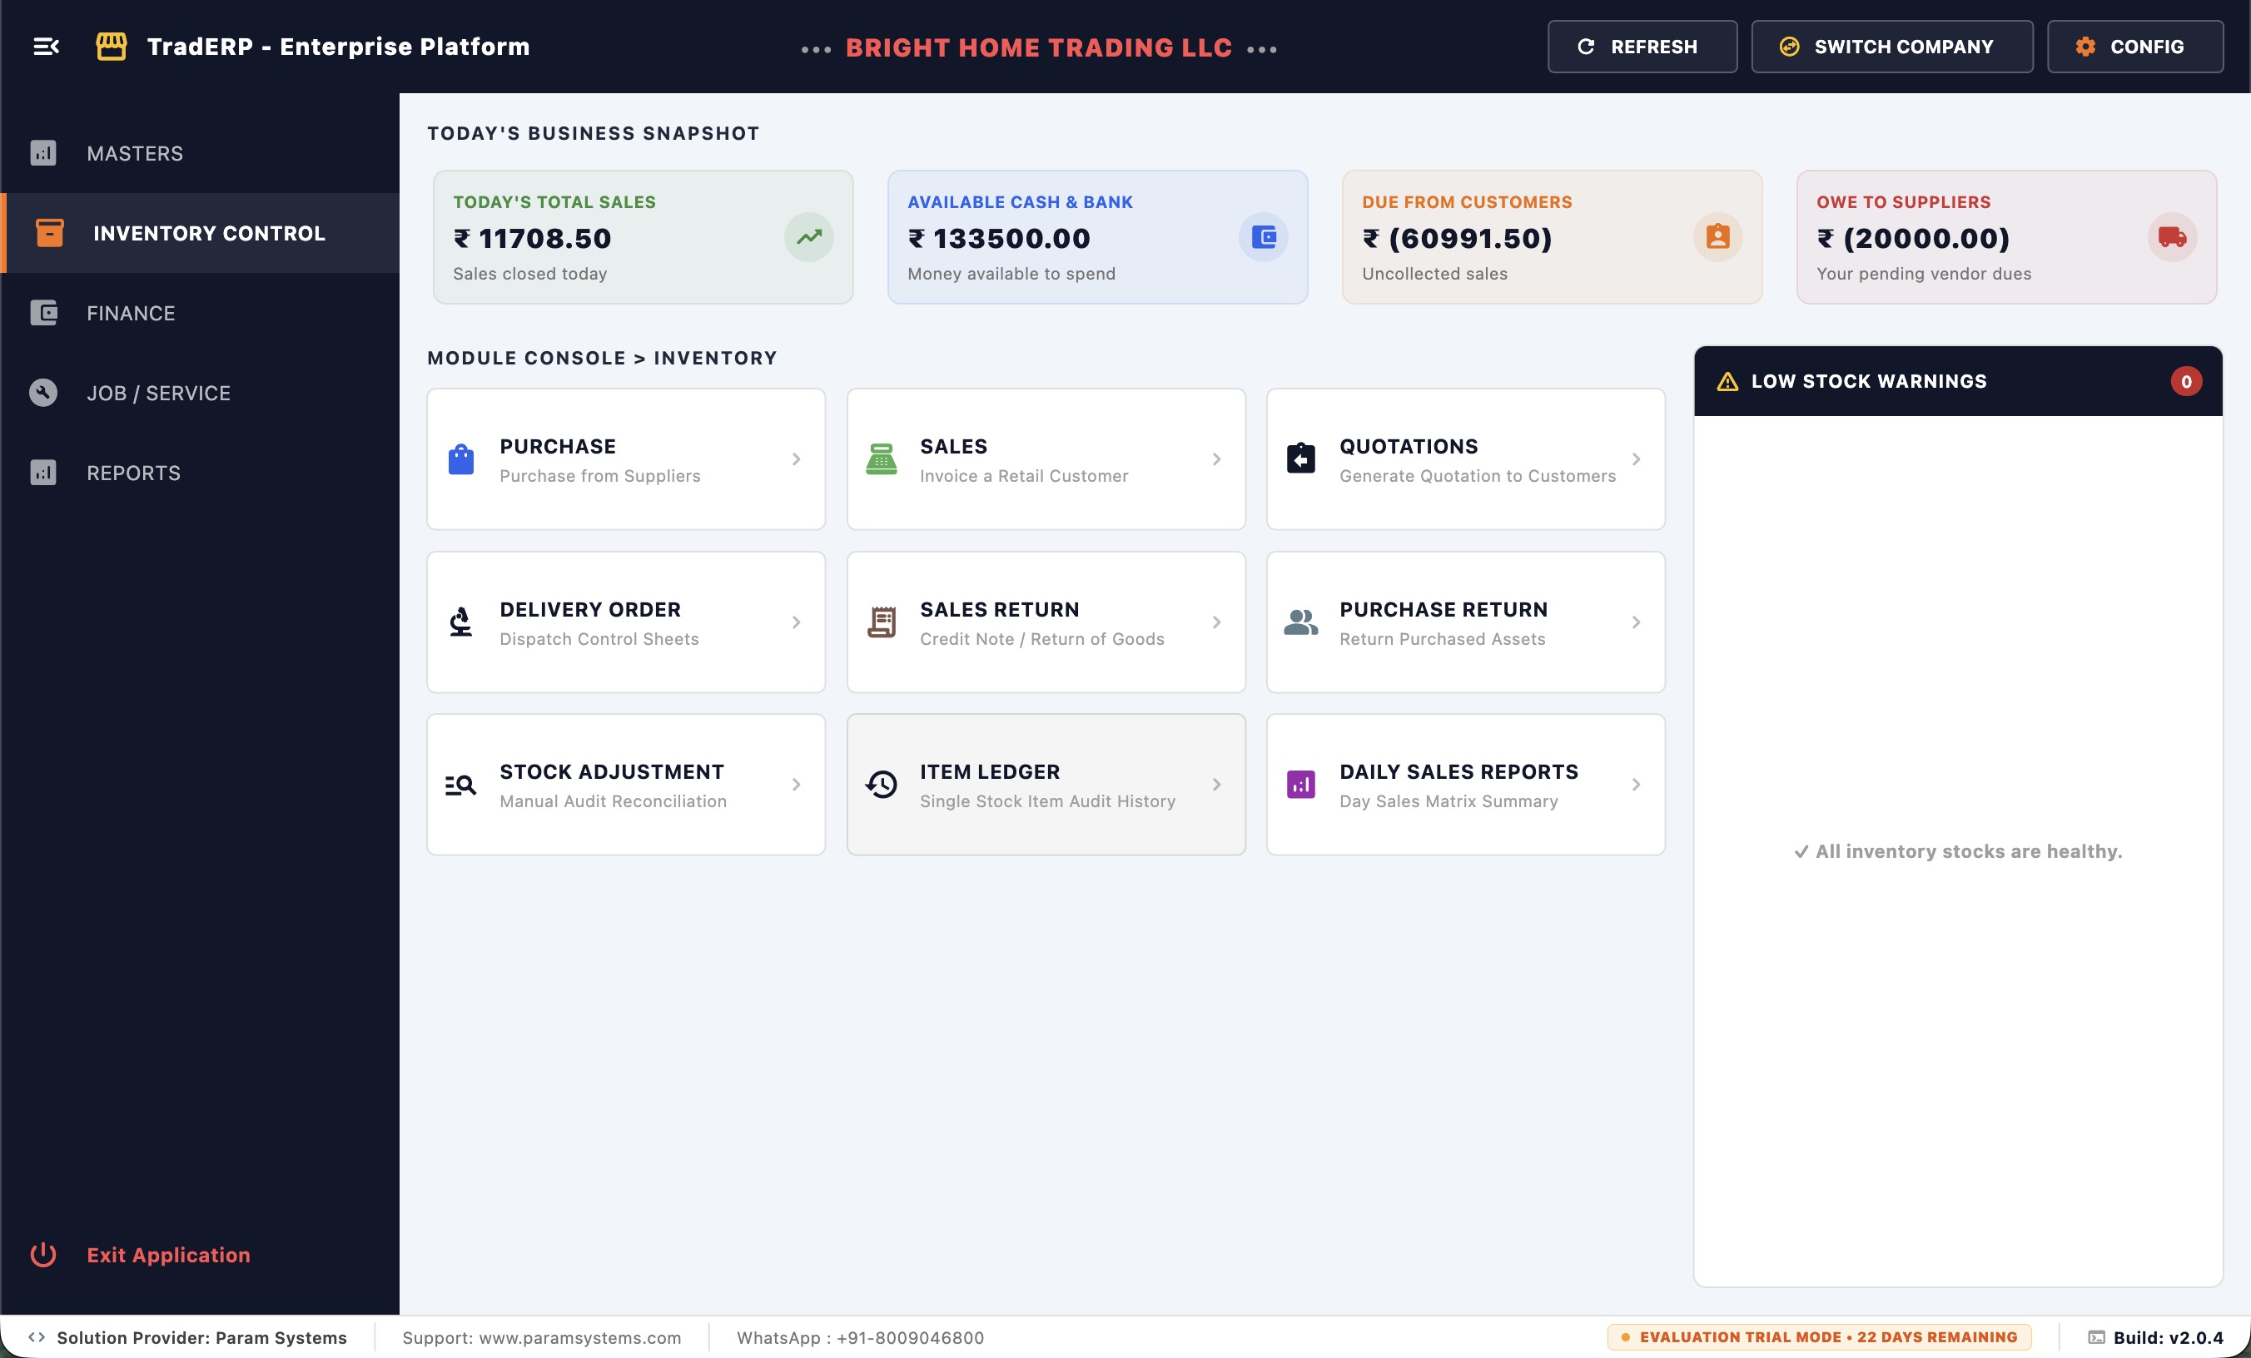Viewport: 2251px width, 1358px height.
Task: Click the Sales Return receipt icon
Action: coord(882,622)
